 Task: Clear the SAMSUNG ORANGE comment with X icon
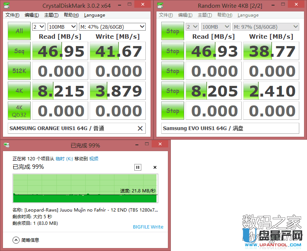(140, 128)
